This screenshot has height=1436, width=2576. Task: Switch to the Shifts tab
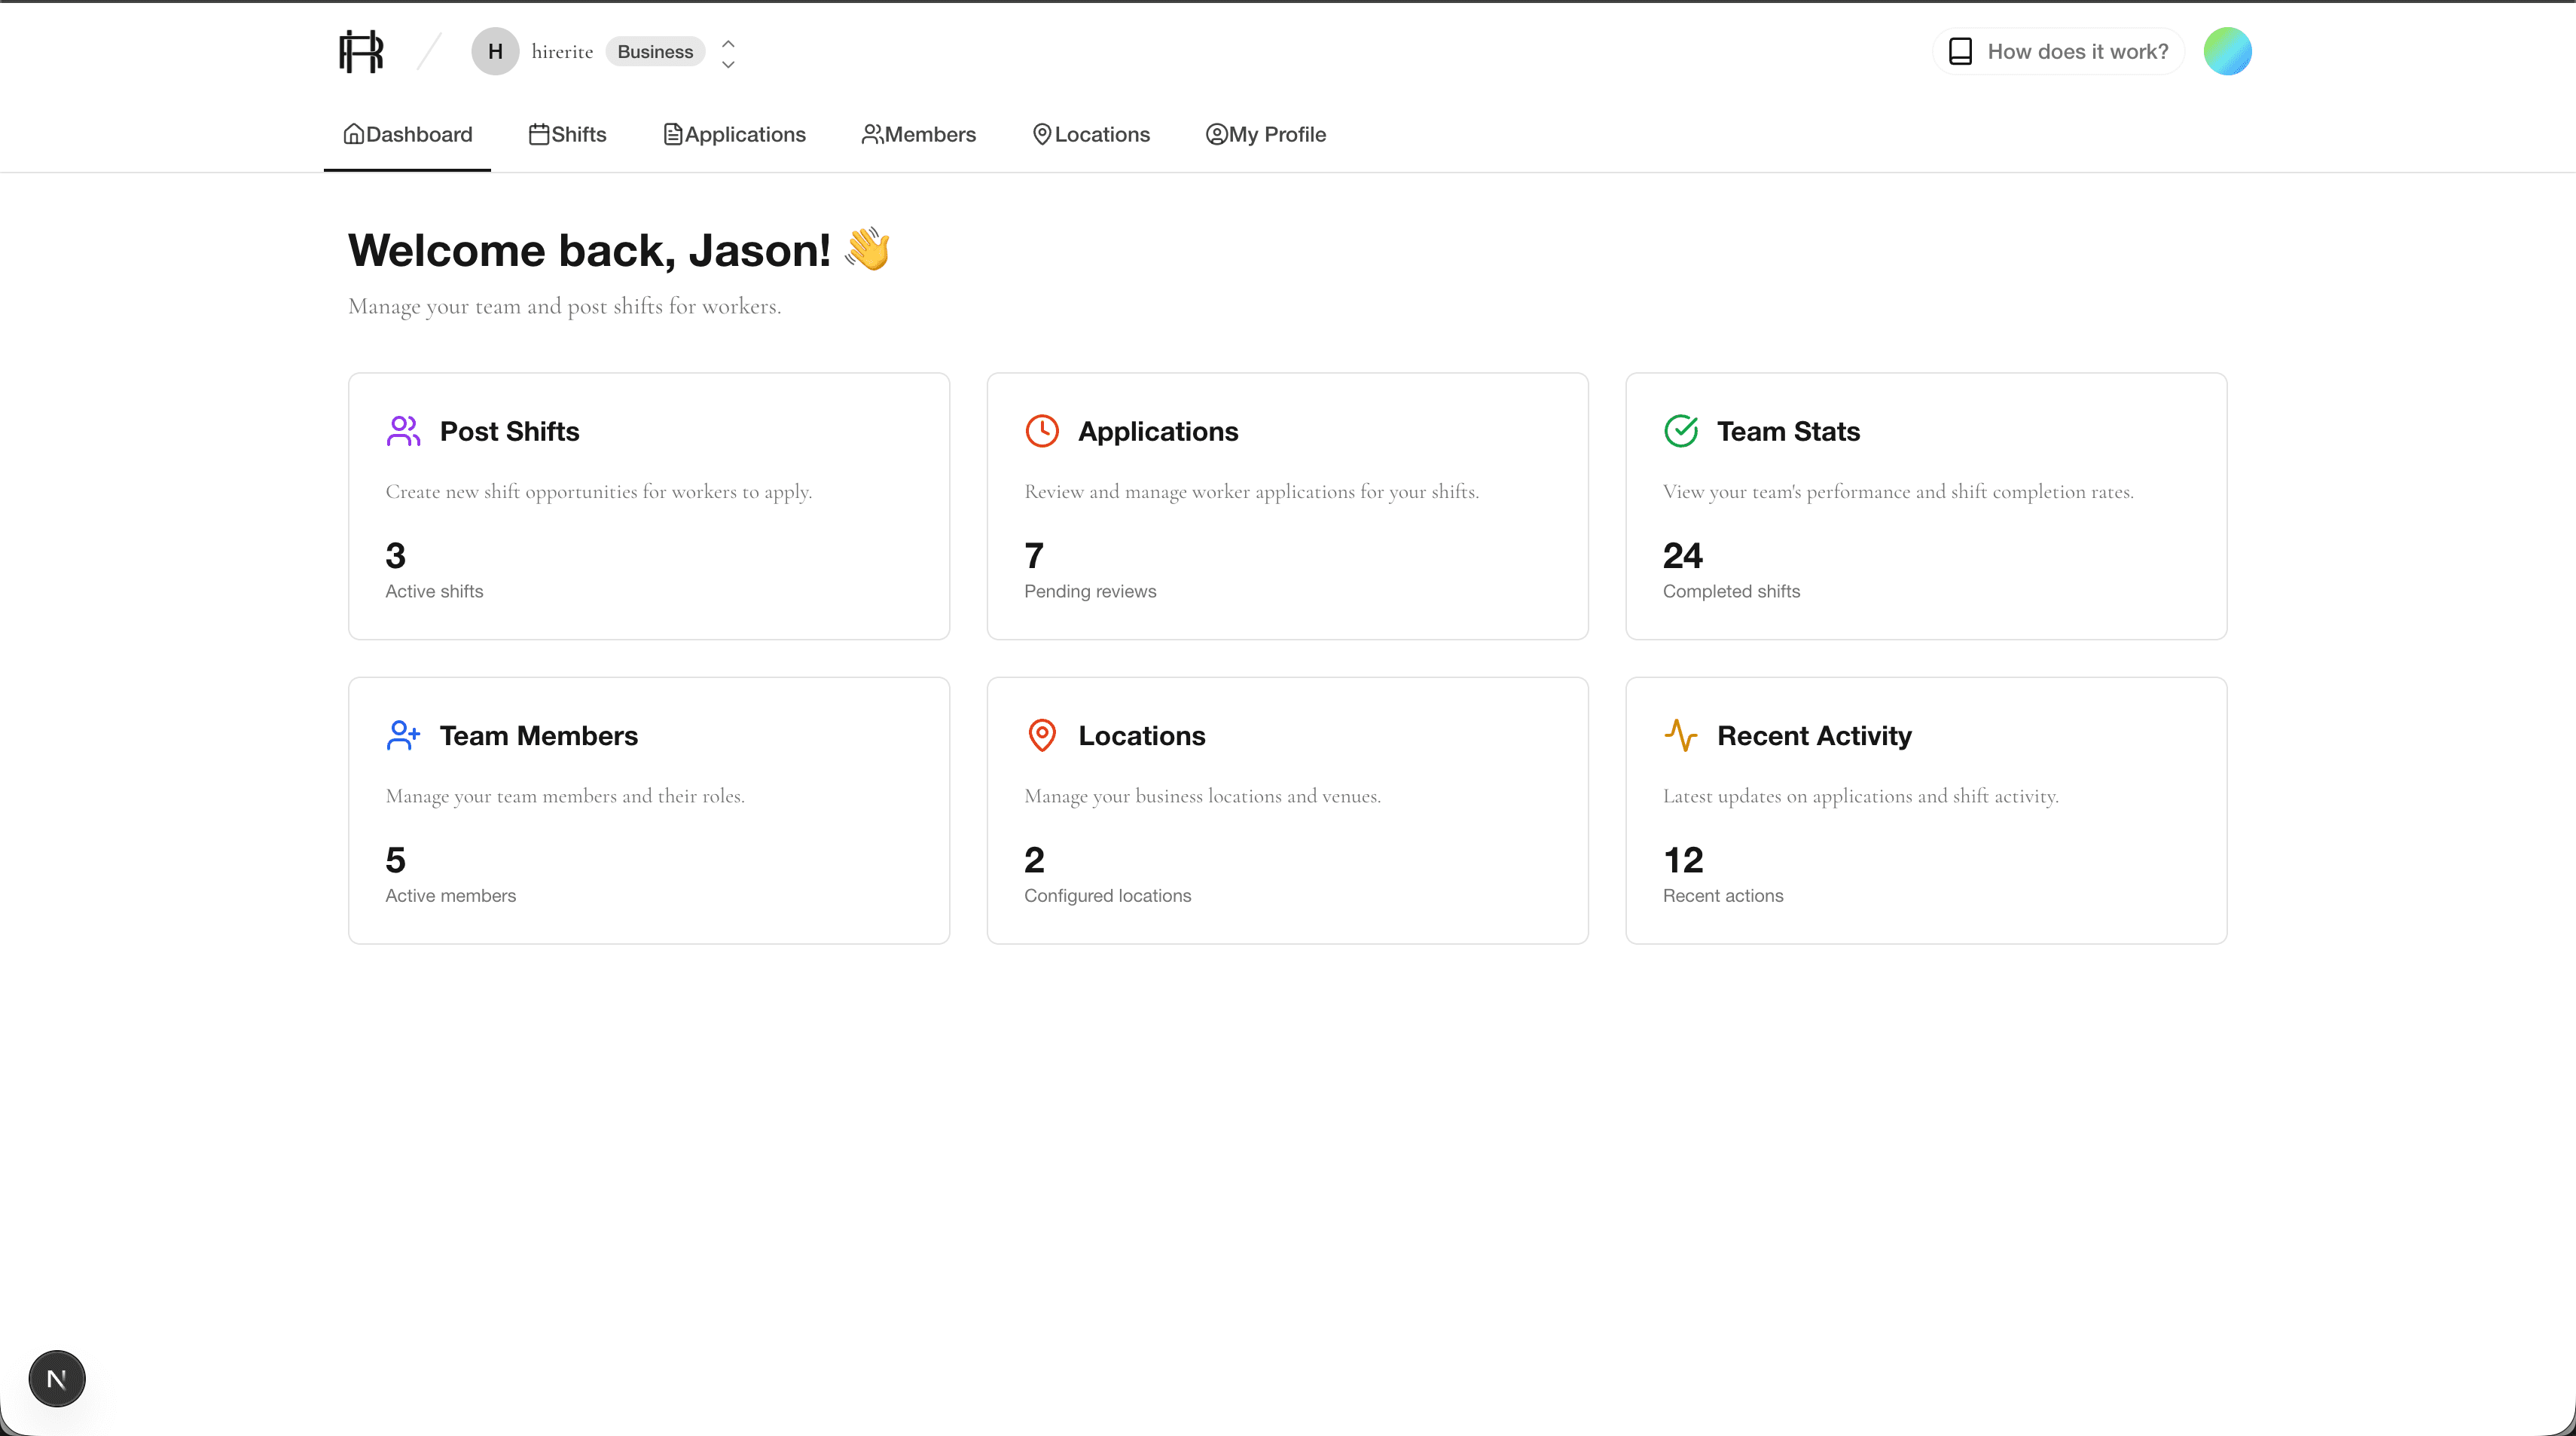(x=567, y=134)
